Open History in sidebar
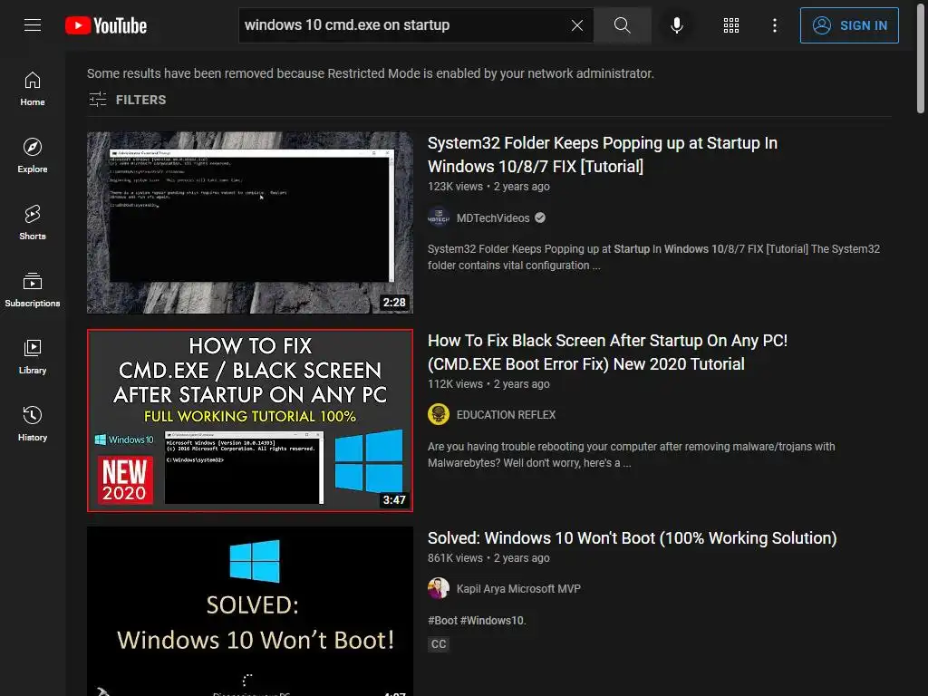The image size is (928, 696). point(33,424)
